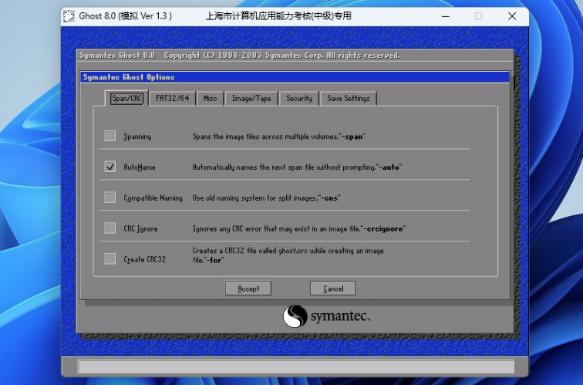Click the symantec. wordmark text
583x385 pixels.
click(340, 316)
